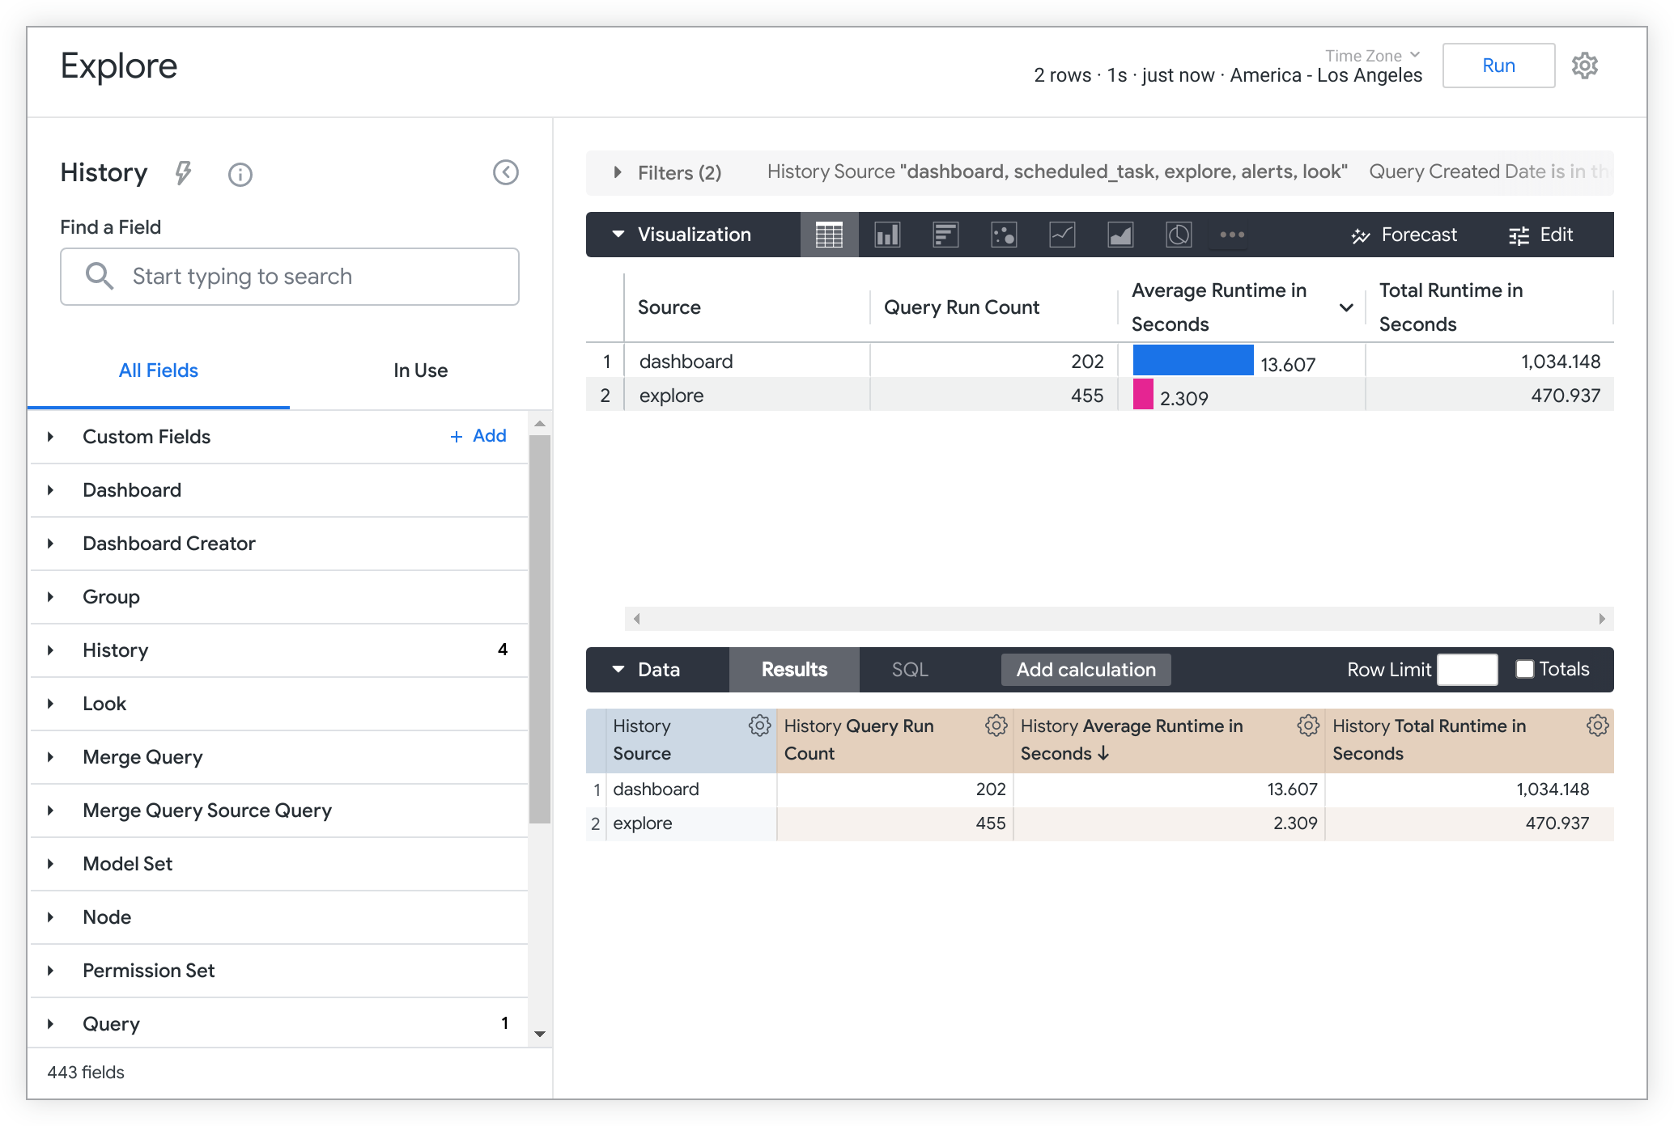Click the blue dashboard runtime bar

[1192, 361]
